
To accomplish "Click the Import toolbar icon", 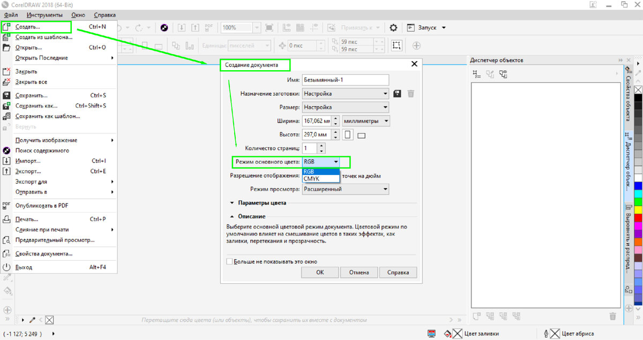I will (x=182, y=27).
